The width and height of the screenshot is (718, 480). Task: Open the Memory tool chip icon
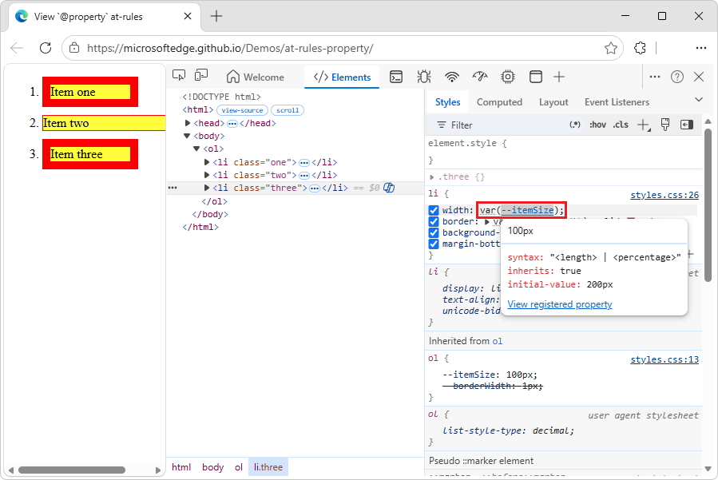(508, 77)
